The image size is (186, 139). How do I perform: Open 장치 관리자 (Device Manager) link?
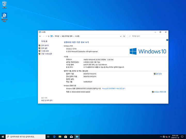pyautogui.click(x=45, y=45)
